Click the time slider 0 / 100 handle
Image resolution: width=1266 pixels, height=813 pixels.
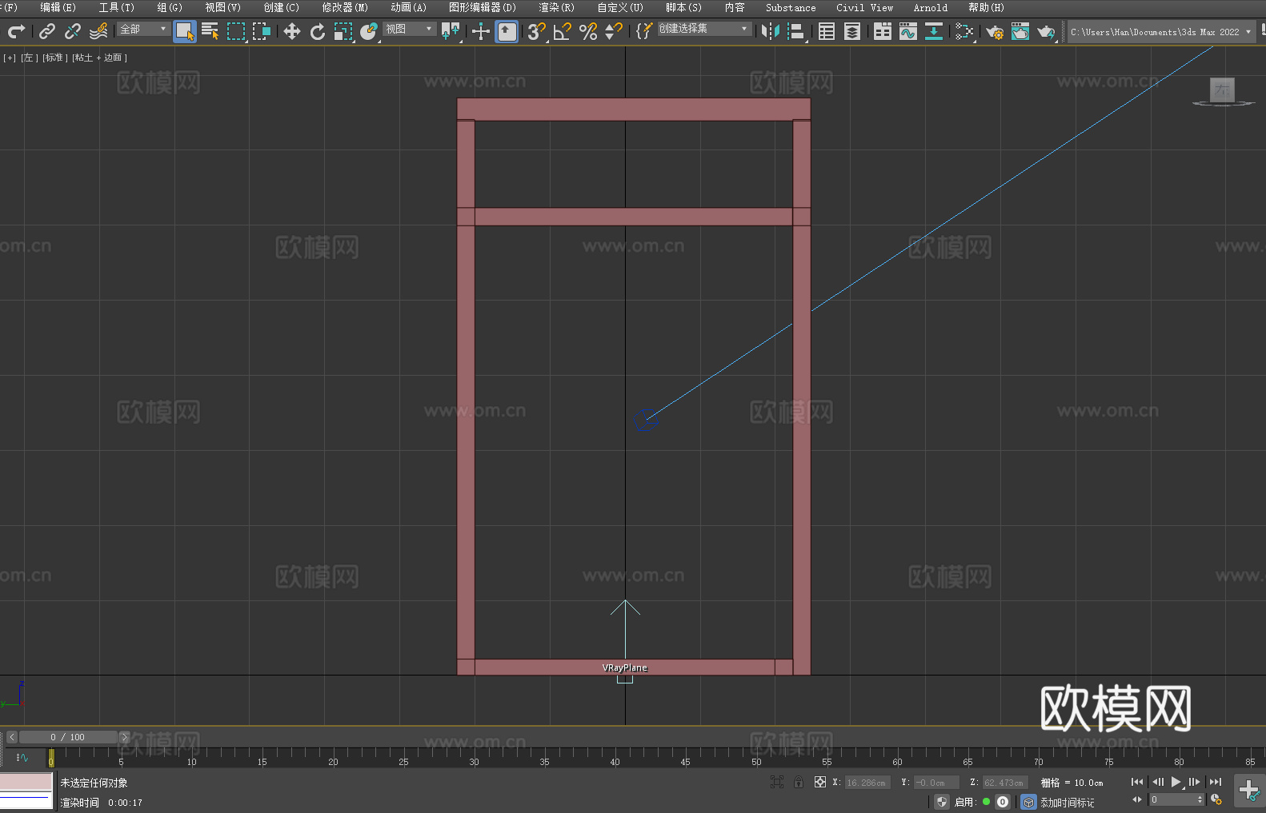pos(70,737)
